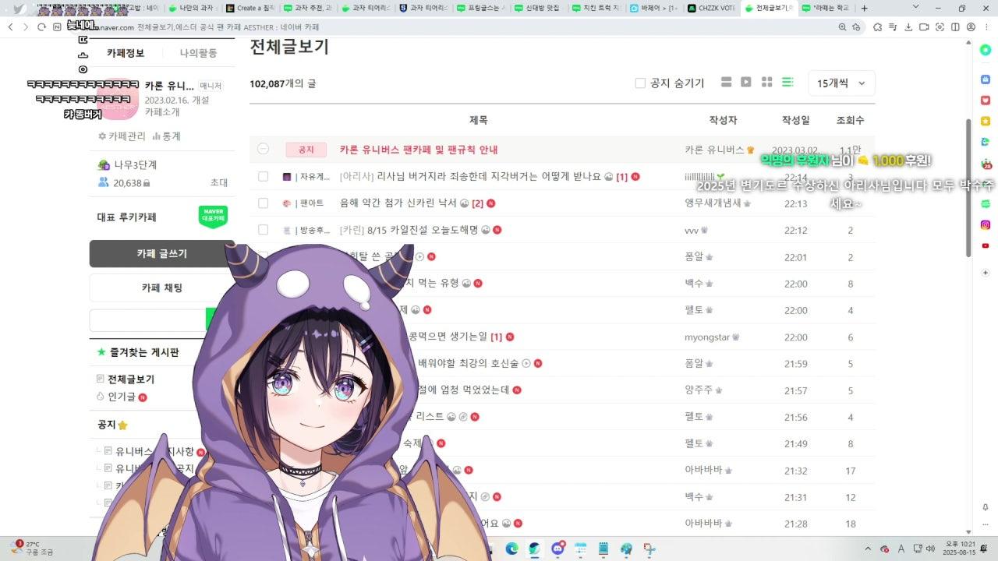Open author 앵무새개냄새 profile
The height and width of the screenshot is (561, 998).
point(713,203)
